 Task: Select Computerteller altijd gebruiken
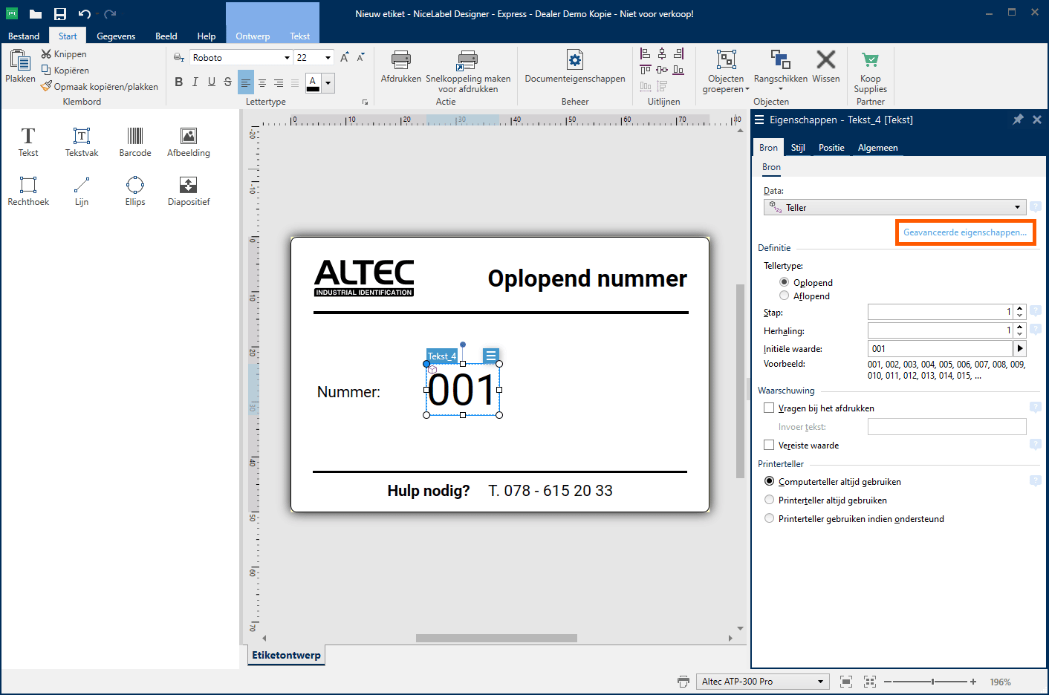pyautogui.click(x=770, y=481)
